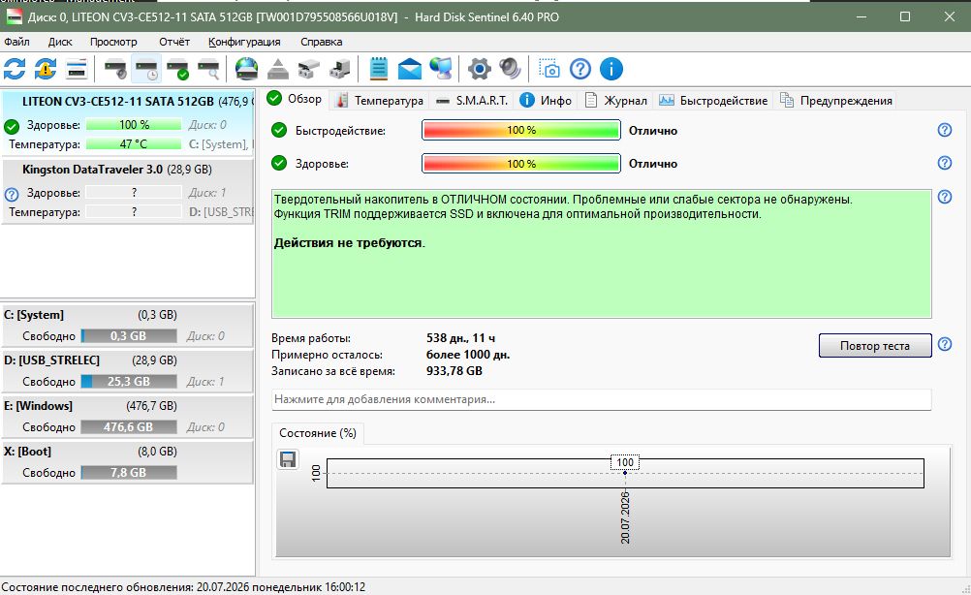Screen dimensions: 971x595
Task: Click the refresh icon with warning triangle
Action: 46,69
